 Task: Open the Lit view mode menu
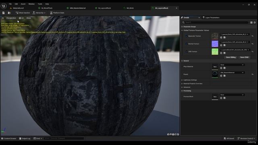click(x=21, y=18)
